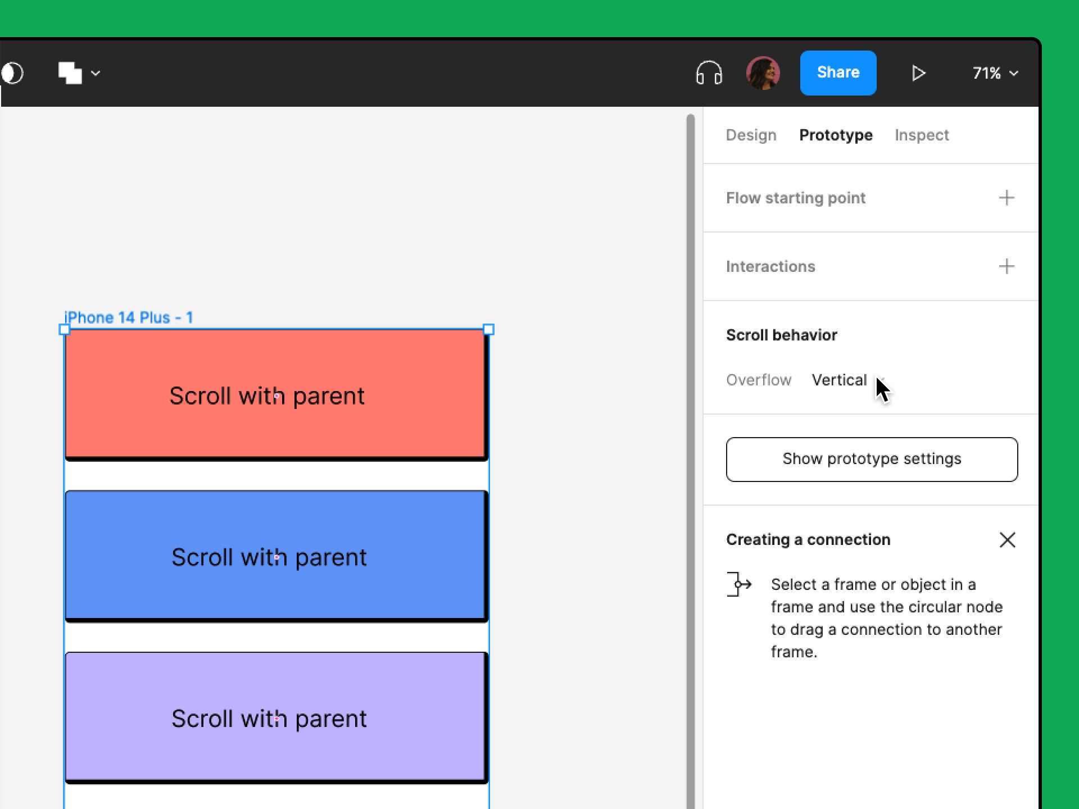Expand the Flow starting point section
Viewport: 1079px width, 809px height.
[x=1006, y=198]
